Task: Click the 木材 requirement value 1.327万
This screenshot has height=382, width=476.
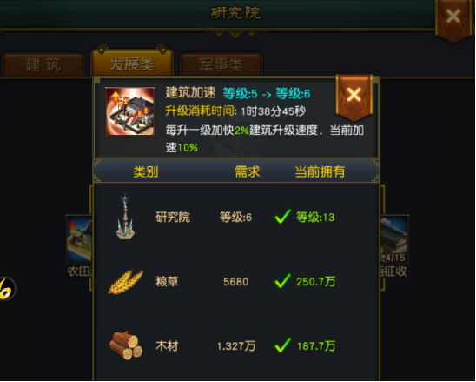Action: click(236, 346)
